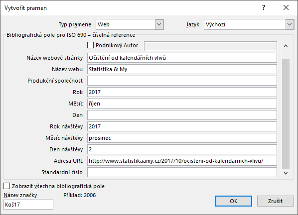Select the Název značky field Koš17
This screenshot has height=215, width=298.
[28, 205]
